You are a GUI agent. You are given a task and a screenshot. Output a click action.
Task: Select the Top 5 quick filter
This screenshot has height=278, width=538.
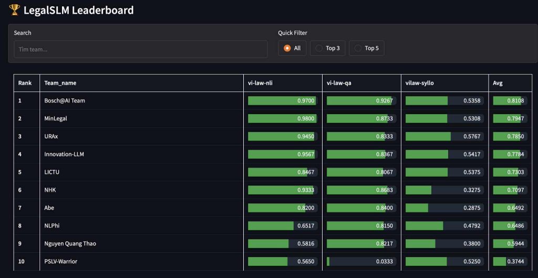tap(366, 48)
